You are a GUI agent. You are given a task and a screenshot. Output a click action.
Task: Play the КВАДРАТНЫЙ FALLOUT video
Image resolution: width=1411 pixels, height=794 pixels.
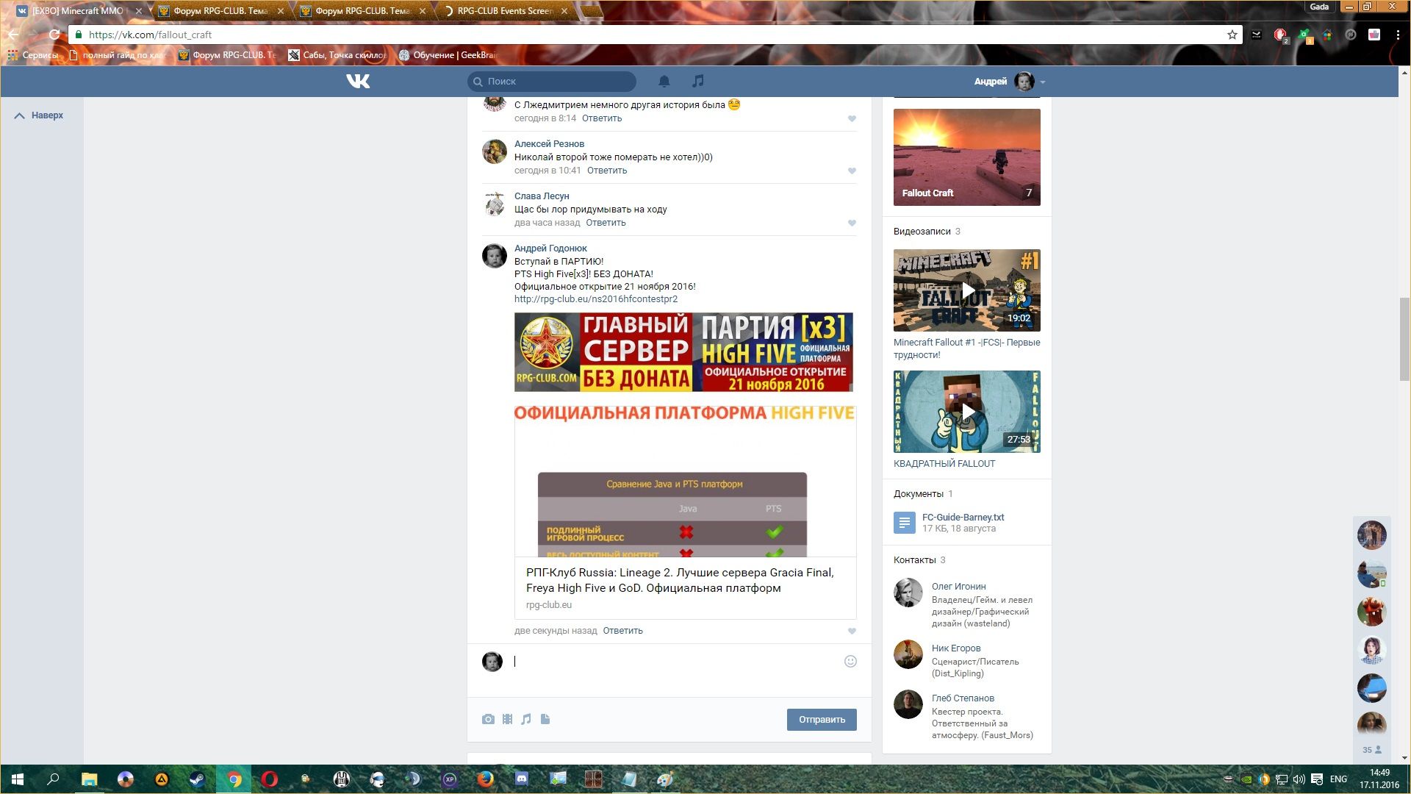[x=967, y=412]
